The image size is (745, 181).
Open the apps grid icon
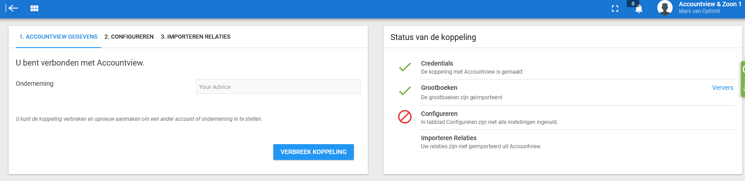coord(34,8)
